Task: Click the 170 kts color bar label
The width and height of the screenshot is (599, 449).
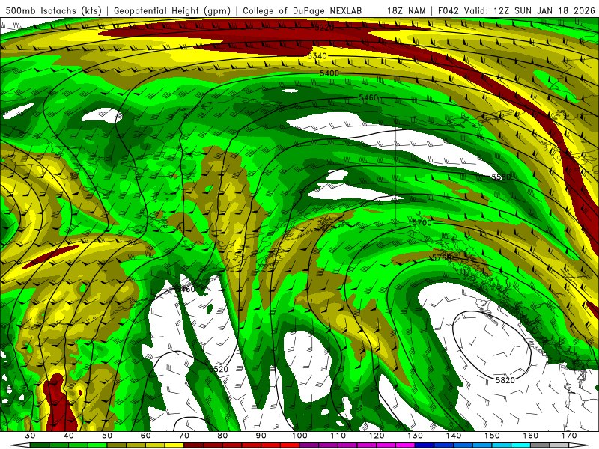Action: point(569,436)
